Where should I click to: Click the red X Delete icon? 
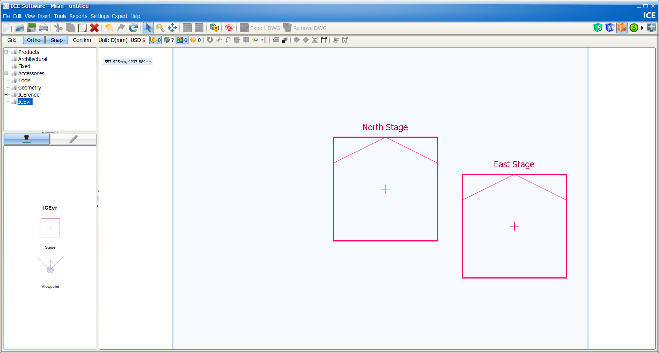[x=94, y=28]
